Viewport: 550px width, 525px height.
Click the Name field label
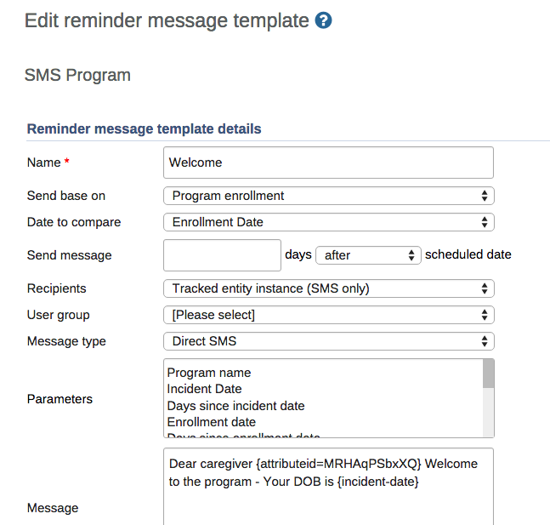click(x=44, y=163)
